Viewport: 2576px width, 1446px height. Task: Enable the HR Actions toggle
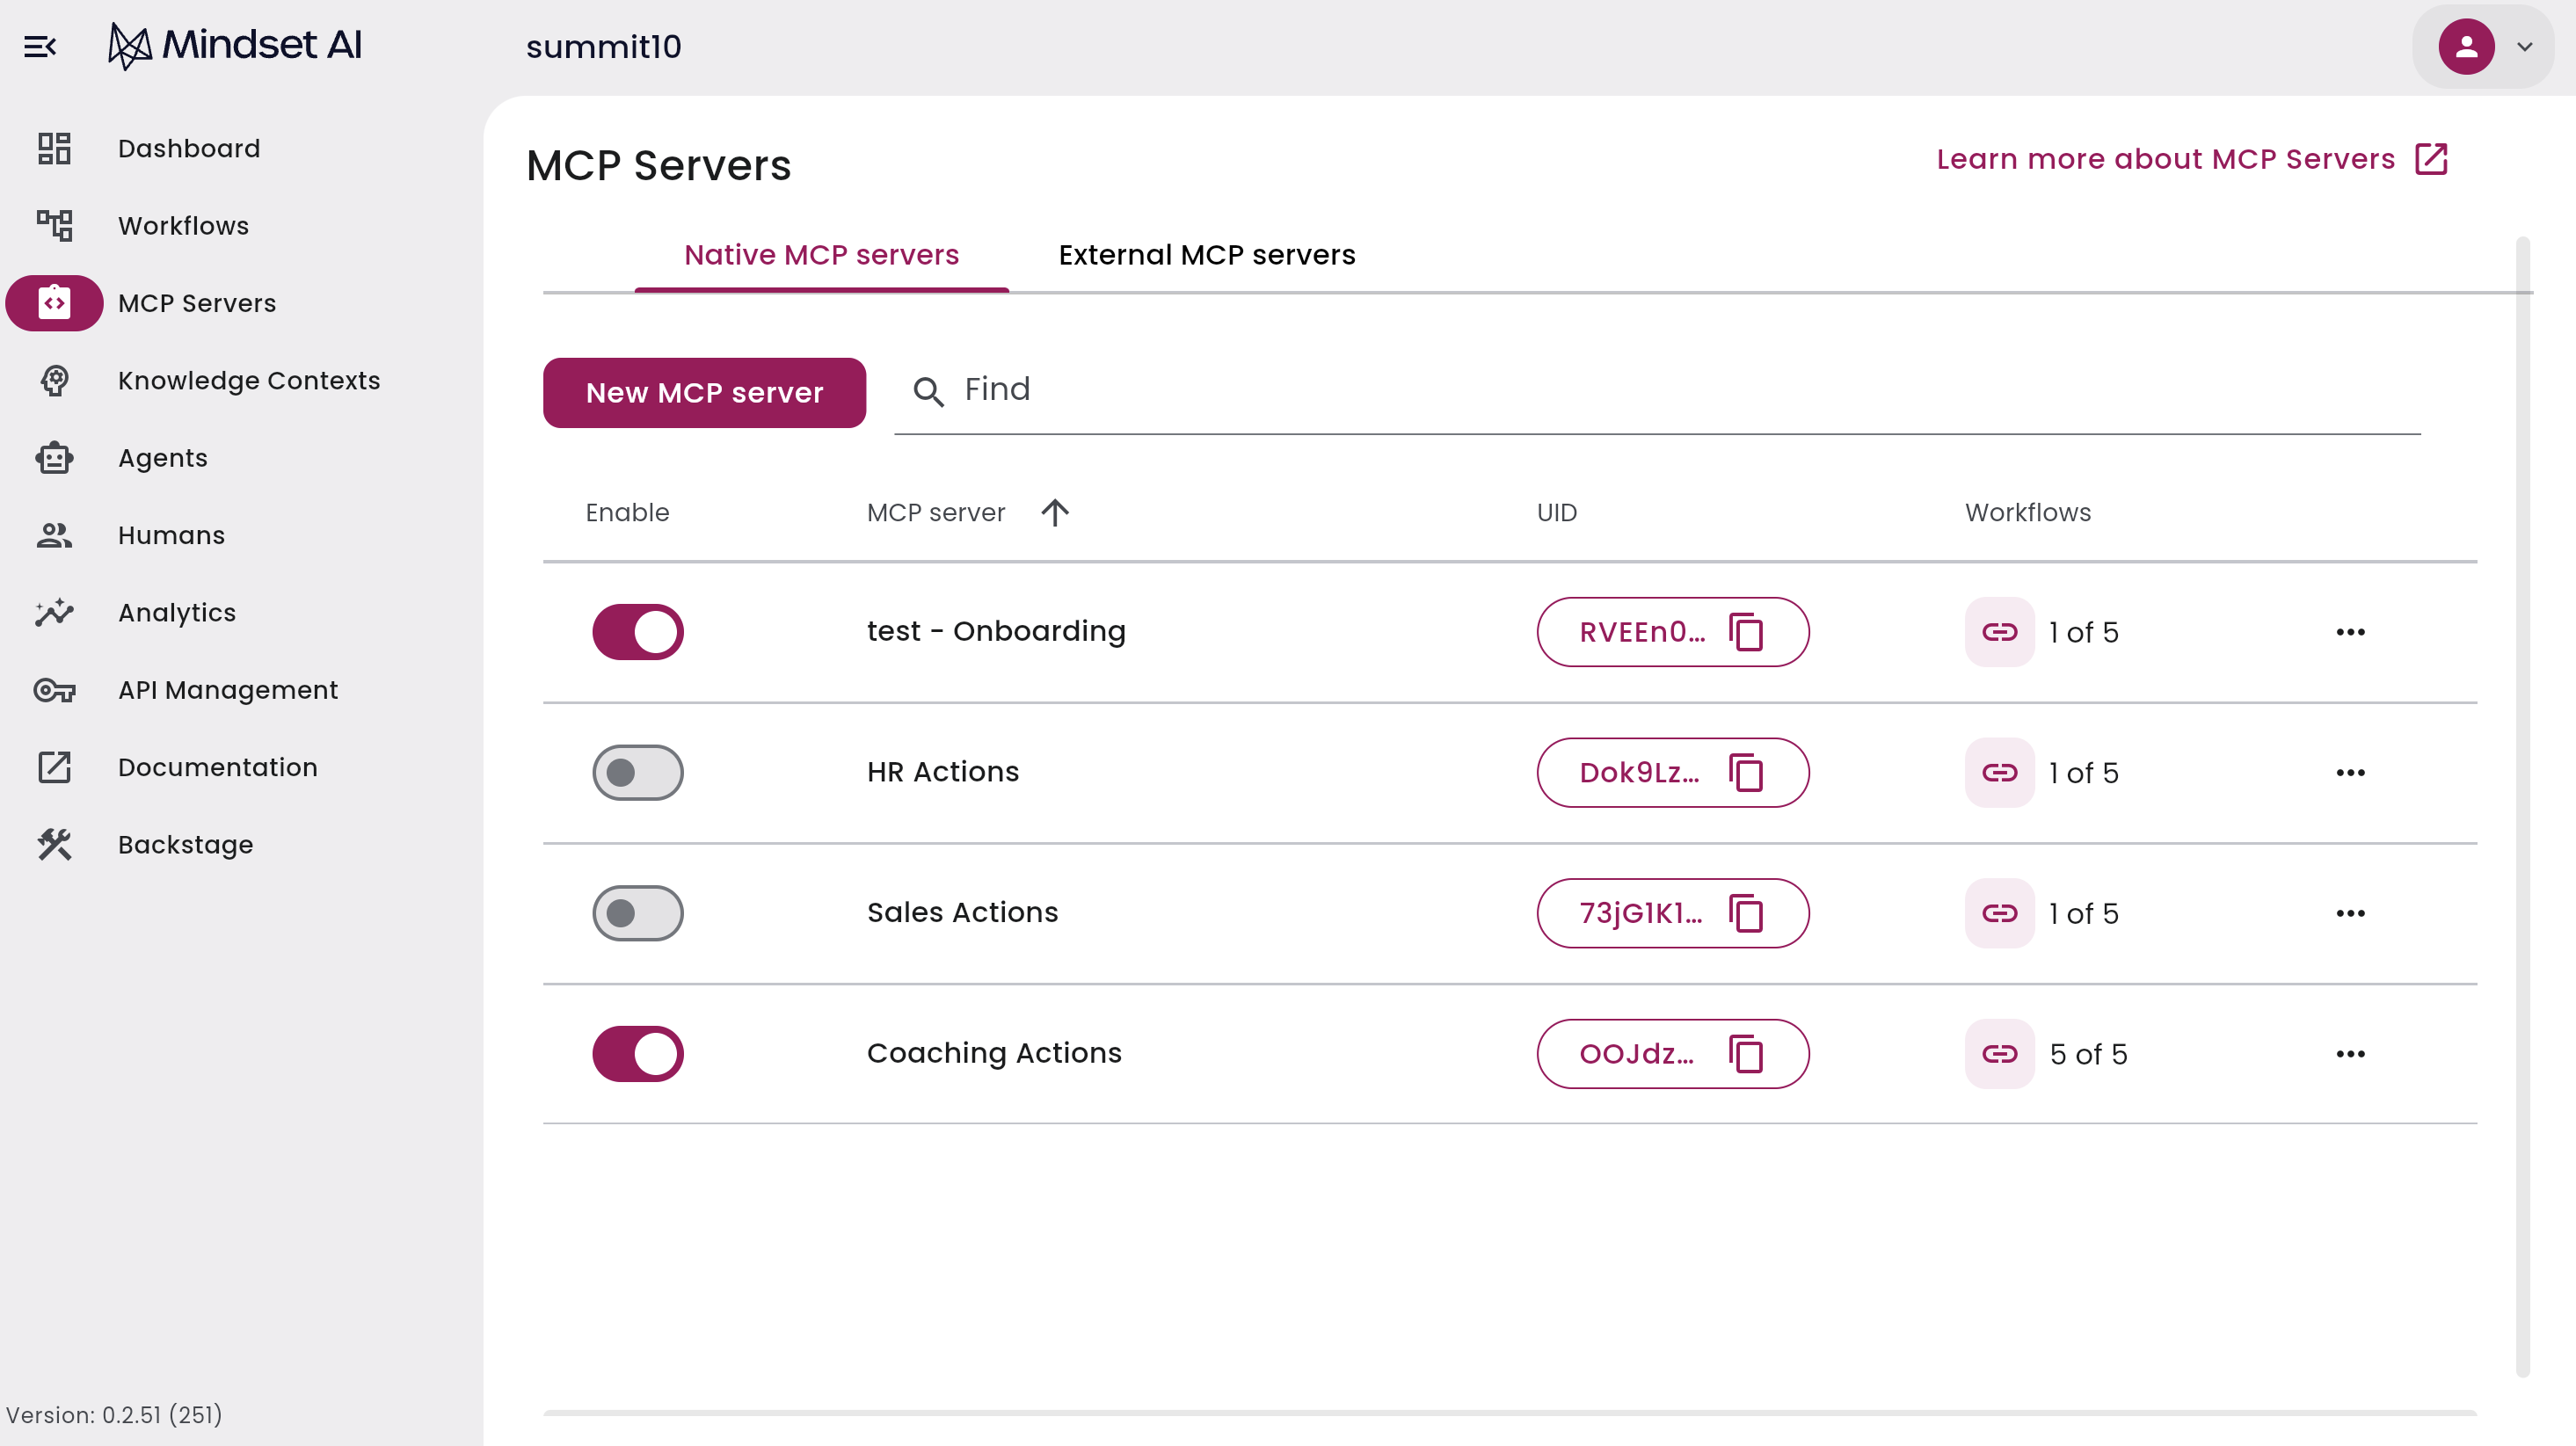tap(637, 772)
